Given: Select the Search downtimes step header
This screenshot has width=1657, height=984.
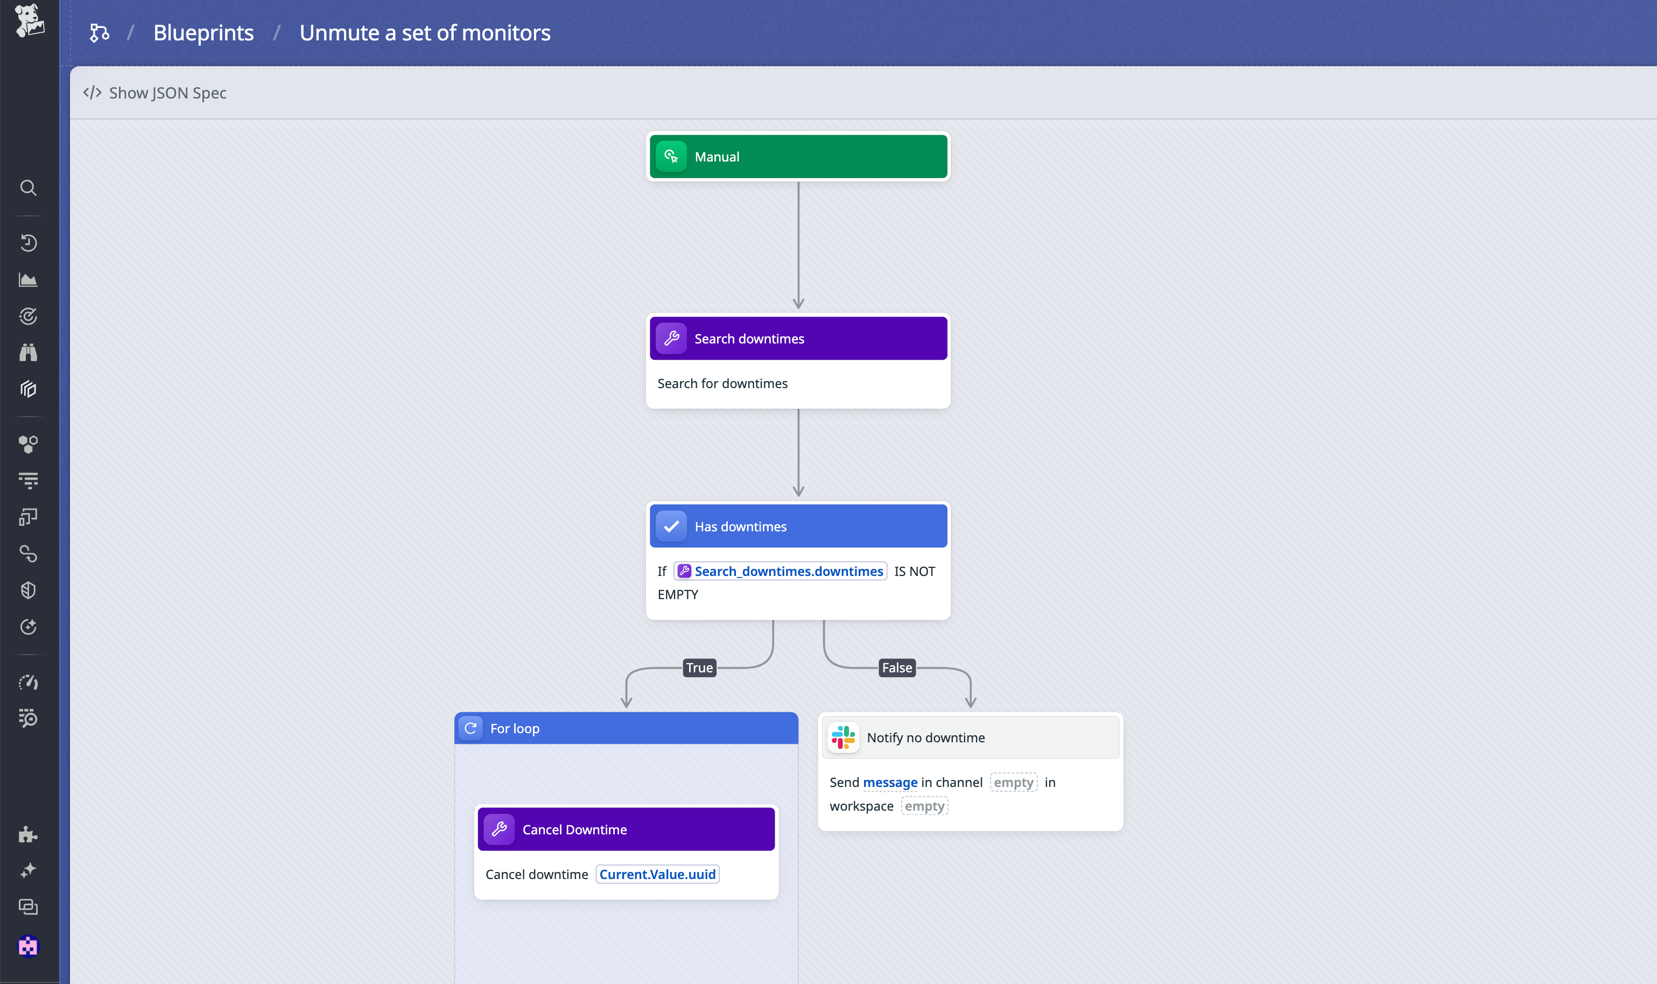Looking at the screenshot, I should point(798,339).
